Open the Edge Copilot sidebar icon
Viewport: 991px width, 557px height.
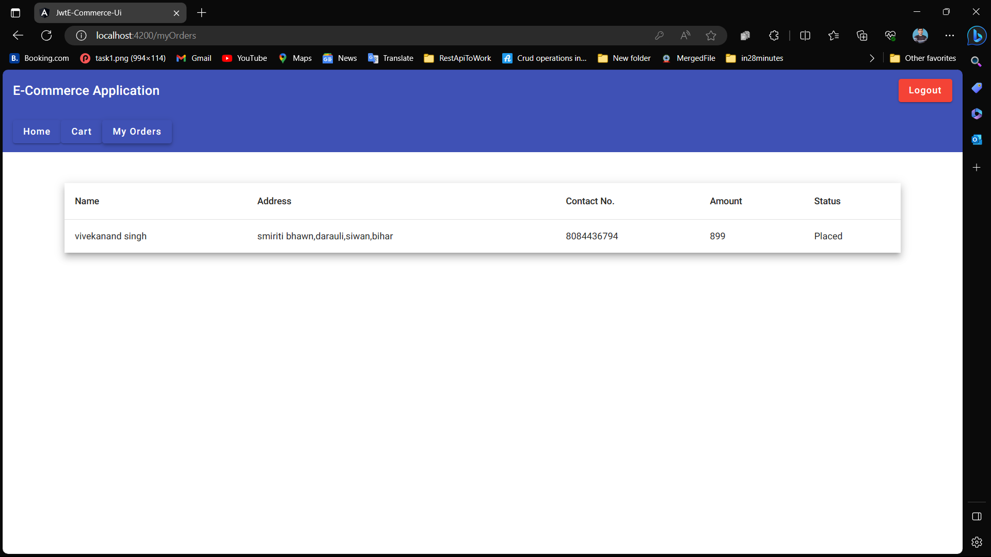click(x=978, y=35)
